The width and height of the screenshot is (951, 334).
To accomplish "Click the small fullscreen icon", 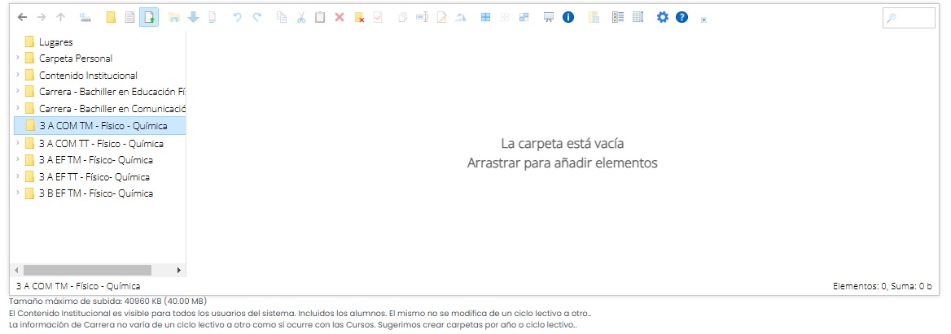I will pyautogui.click(x=703, y=20).
